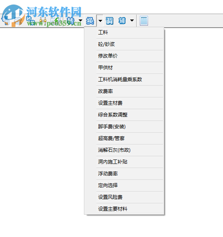Click the 砂浆 mortar toolbar icon
223x237 pixels.
click(30, 21)
